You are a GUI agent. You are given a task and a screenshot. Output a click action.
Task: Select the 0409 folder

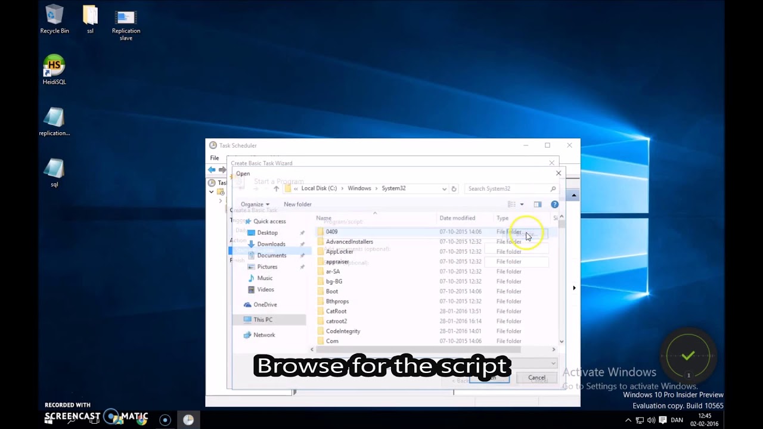[x=331, y=232]
